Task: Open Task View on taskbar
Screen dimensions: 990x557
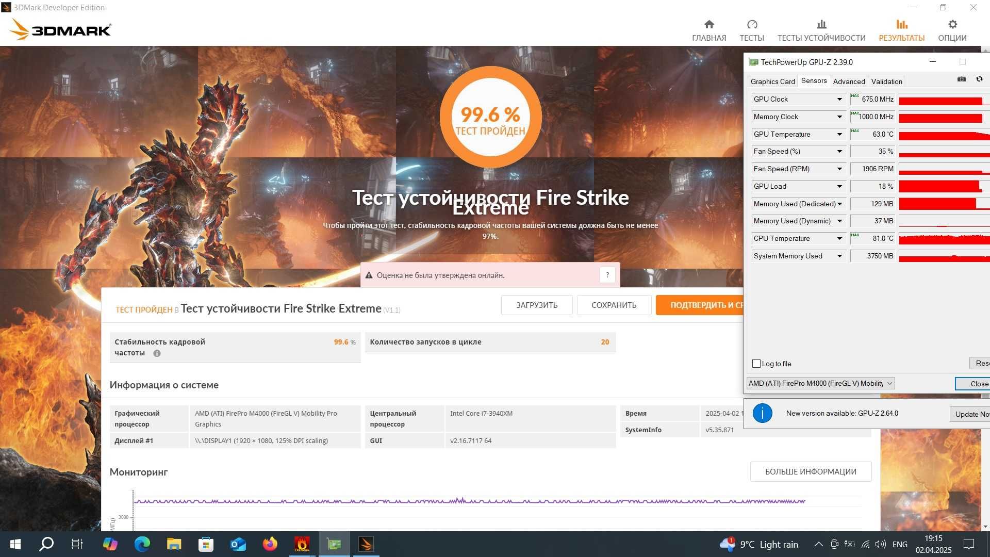Action: 77,544
